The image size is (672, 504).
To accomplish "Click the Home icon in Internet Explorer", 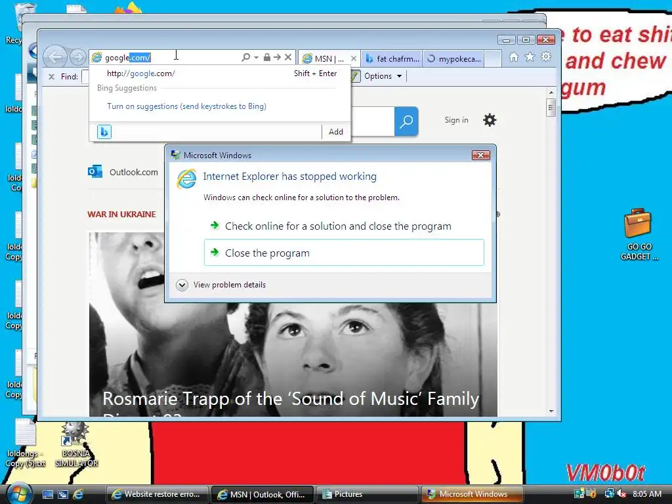I will point(514,57).
